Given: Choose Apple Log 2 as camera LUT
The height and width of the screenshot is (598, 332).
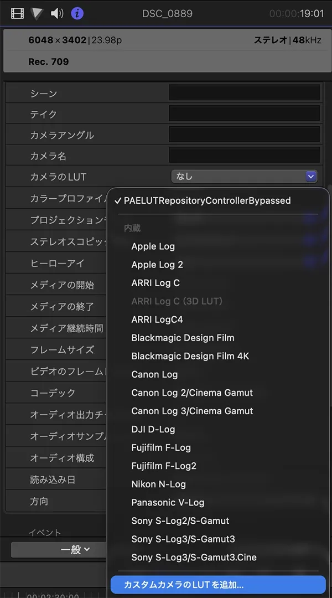Looking at the screenshot, I should [158, 264].
